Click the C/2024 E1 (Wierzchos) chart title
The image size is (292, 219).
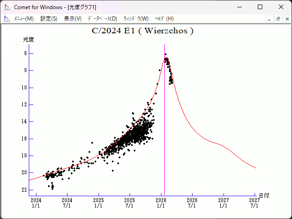pos(143,31)
